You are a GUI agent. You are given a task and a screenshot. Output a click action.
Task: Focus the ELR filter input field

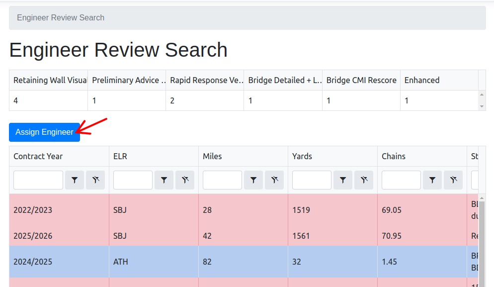133,180
